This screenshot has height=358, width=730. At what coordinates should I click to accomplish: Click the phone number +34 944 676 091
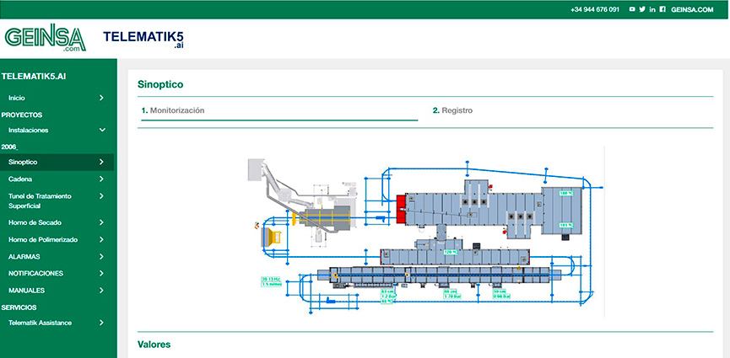click(x=595, y=9)
